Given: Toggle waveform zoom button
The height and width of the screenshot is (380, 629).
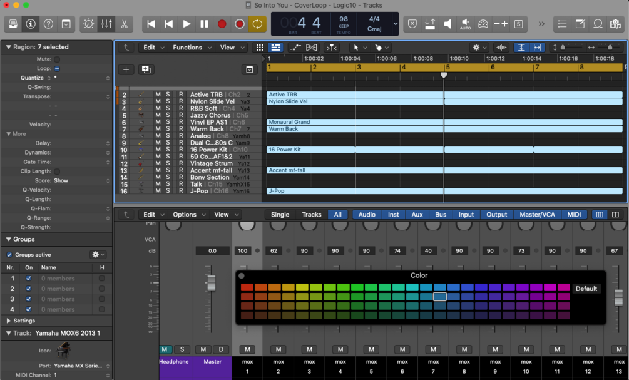Looking at the screenshot, I should (501, 48).
